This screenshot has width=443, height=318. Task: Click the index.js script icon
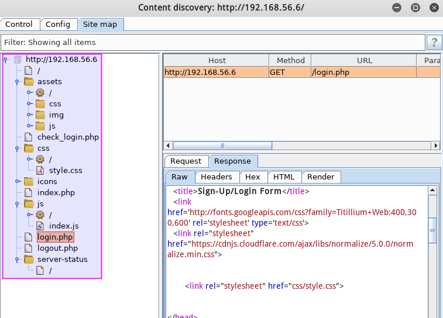tap(40, 226)
